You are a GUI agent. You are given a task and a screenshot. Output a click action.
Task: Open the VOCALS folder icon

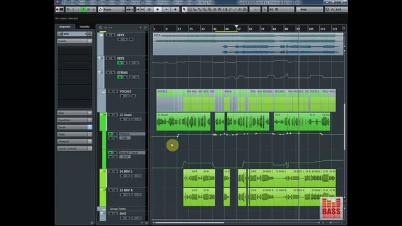[x=103, y=92]
